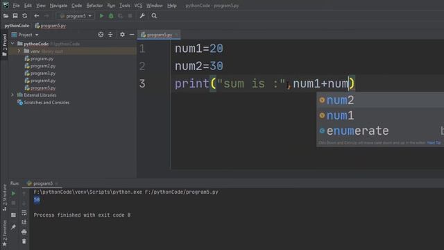
Task: Toggle the Favorites side tool window
Action: [x=4, y=233]
